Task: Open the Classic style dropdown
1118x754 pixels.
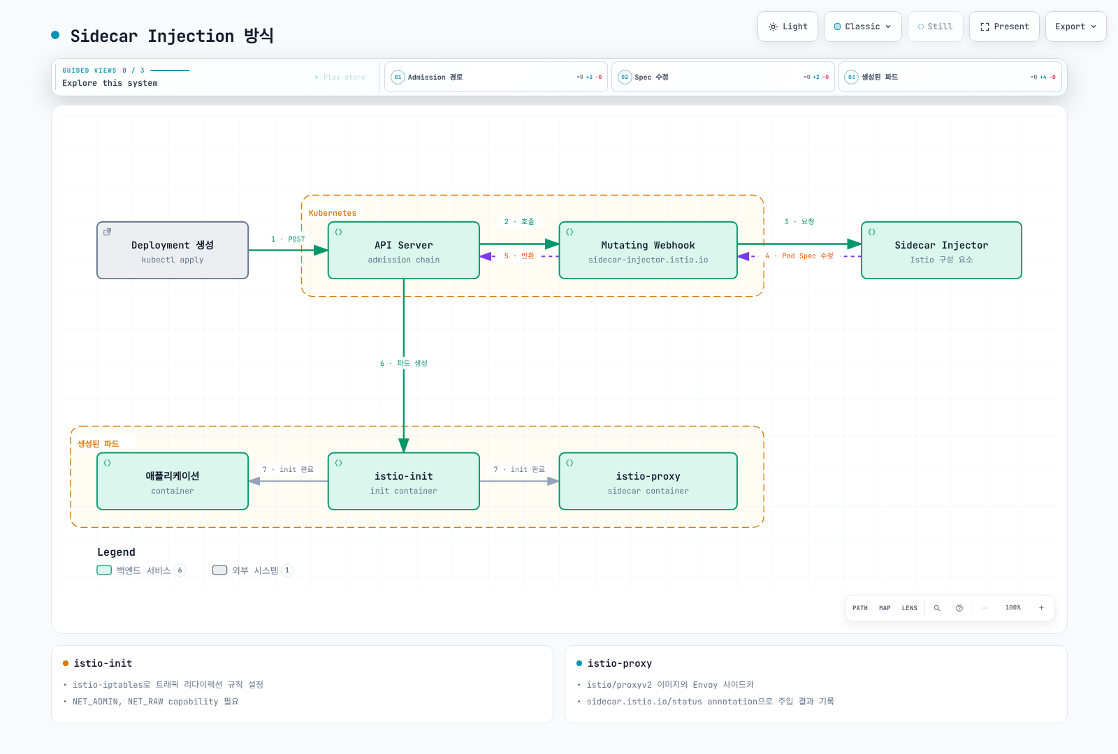Action: 862,27
